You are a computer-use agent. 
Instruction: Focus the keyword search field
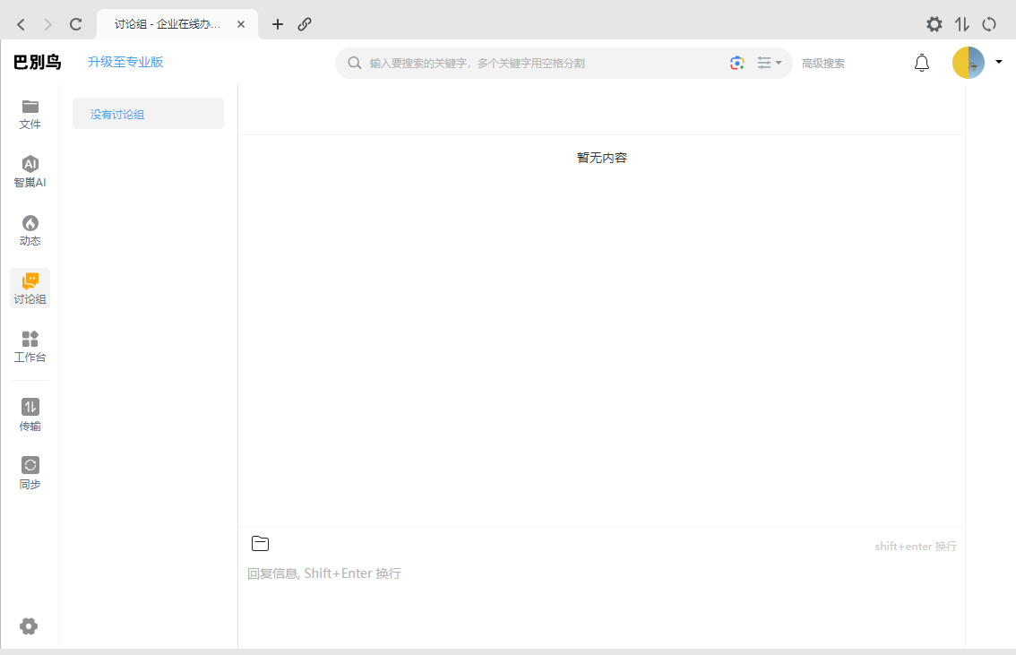(x=545, y=63)
